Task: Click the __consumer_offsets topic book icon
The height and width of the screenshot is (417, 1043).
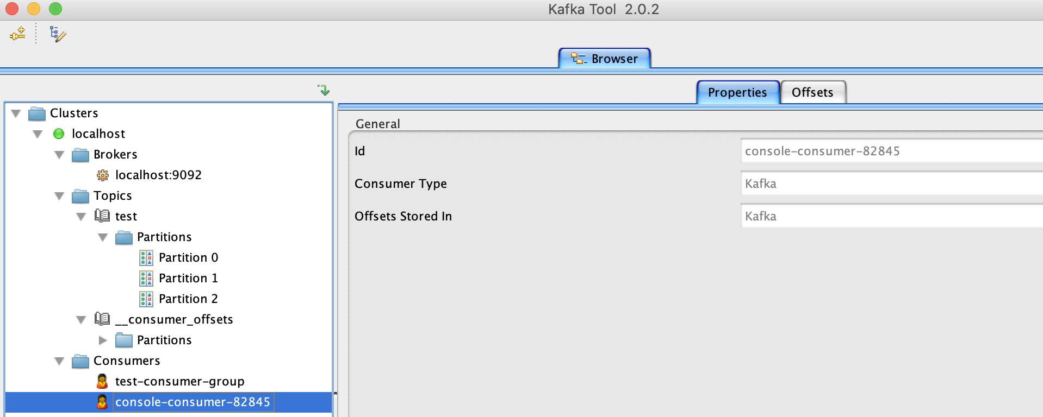Action: 102,319
